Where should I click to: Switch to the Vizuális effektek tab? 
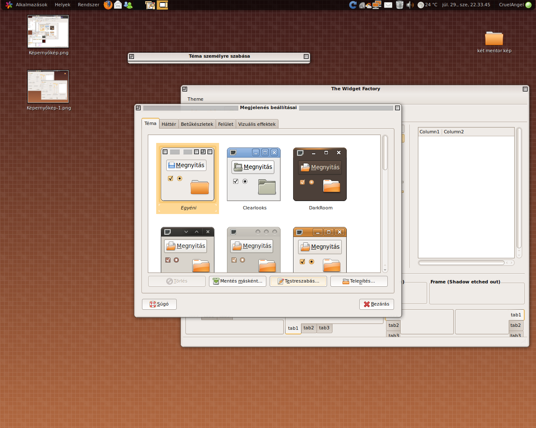257,124
